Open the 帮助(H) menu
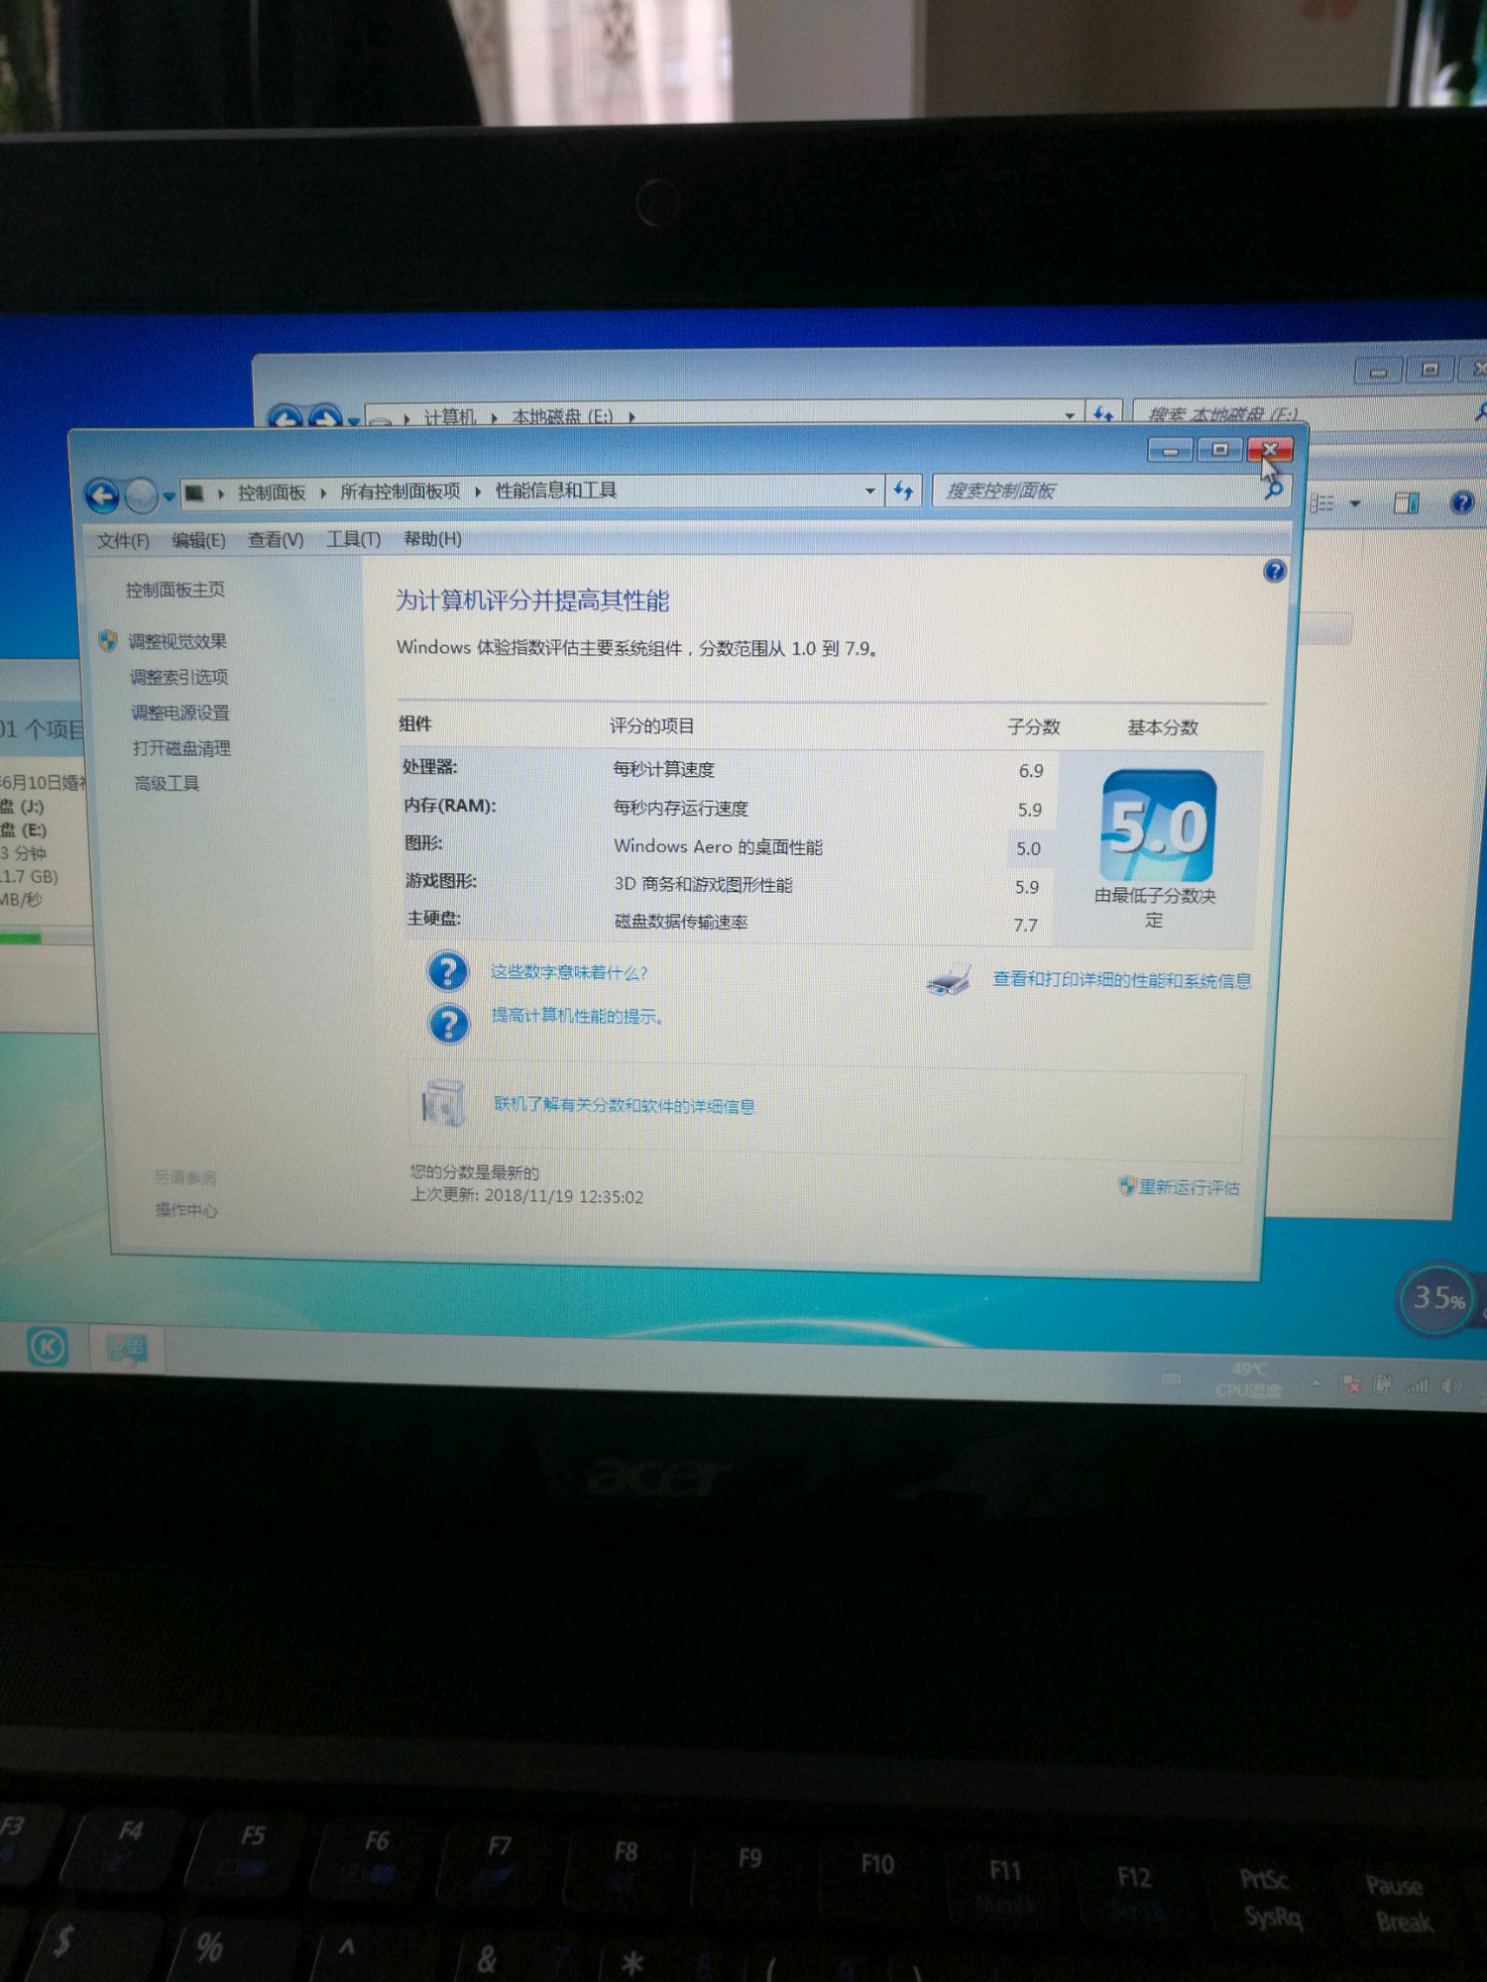This screenshot has height=1982, width=1487. click(x=432, y=539)
